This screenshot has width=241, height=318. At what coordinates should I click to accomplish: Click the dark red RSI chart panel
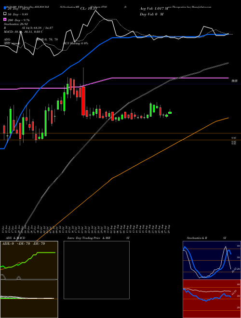tap(212, 299)
